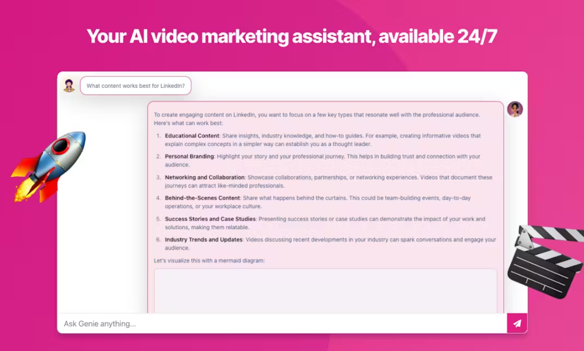Click the "What content works best for LinkedIn?" bubble
The image size is (584, 351).
pos(136,86)
